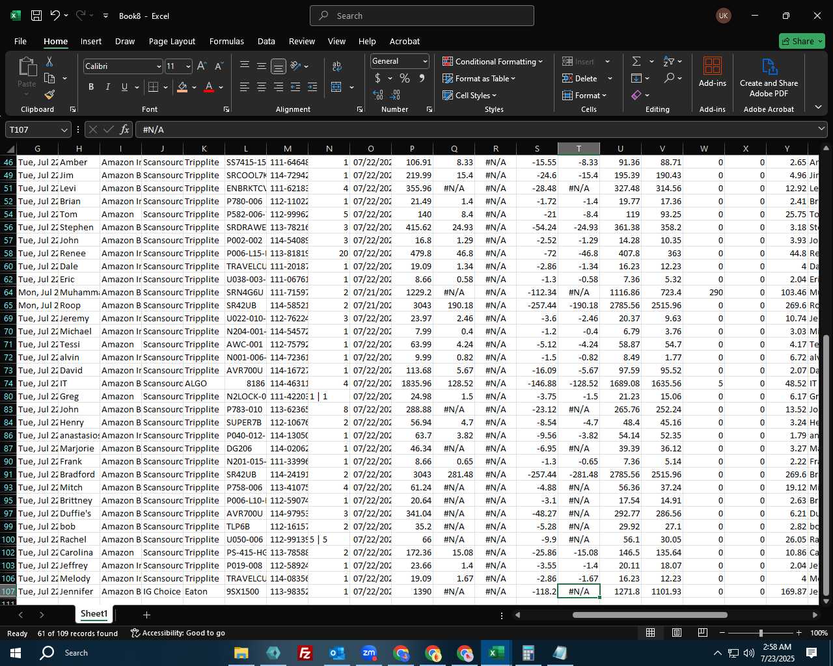Apply Comma Style format
833x666 pixels.
pos(422,78)
